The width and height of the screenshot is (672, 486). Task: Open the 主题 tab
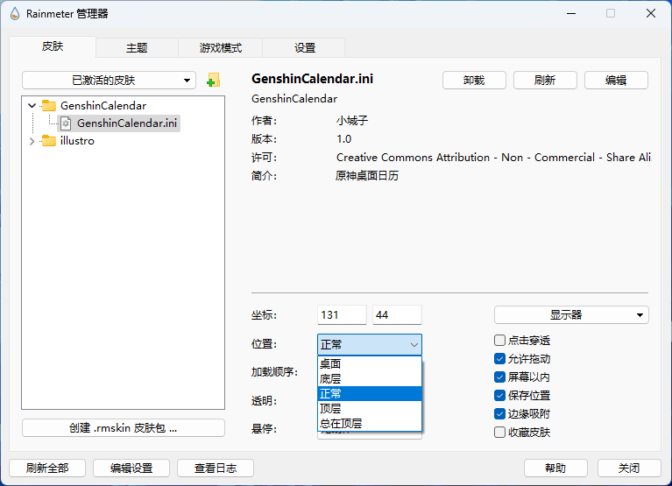pyautogui.click(x=137, y=48)
